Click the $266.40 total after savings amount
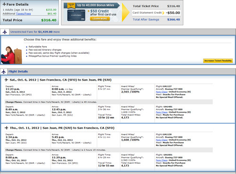The height and width of the screenshot is (174, 236). pos(174,20)
